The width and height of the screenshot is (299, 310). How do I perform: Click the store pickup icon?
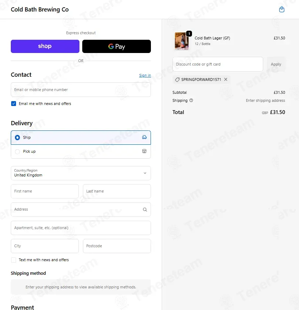click(x=145, y=151)
